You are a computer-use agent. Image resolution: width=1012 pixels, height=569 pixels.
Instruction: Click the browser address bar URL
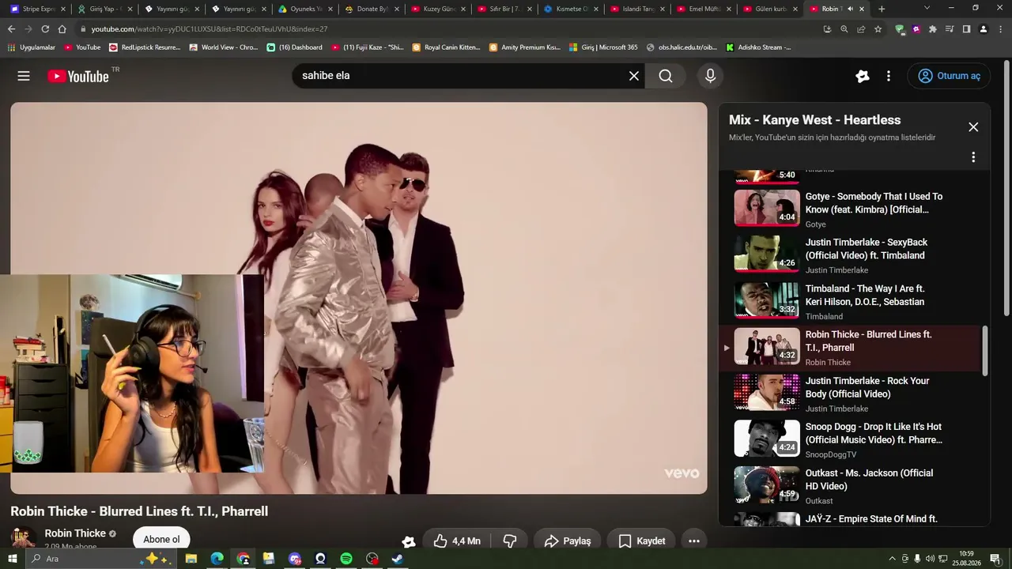tap(210, 29)
